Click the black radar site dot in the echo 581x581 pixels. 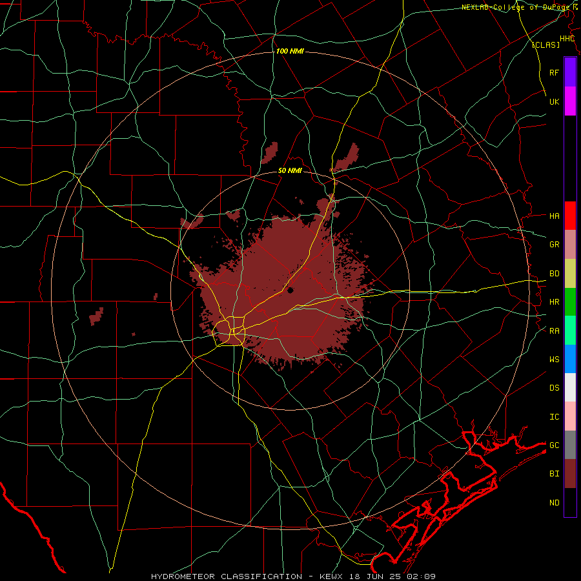pos(290,290)
